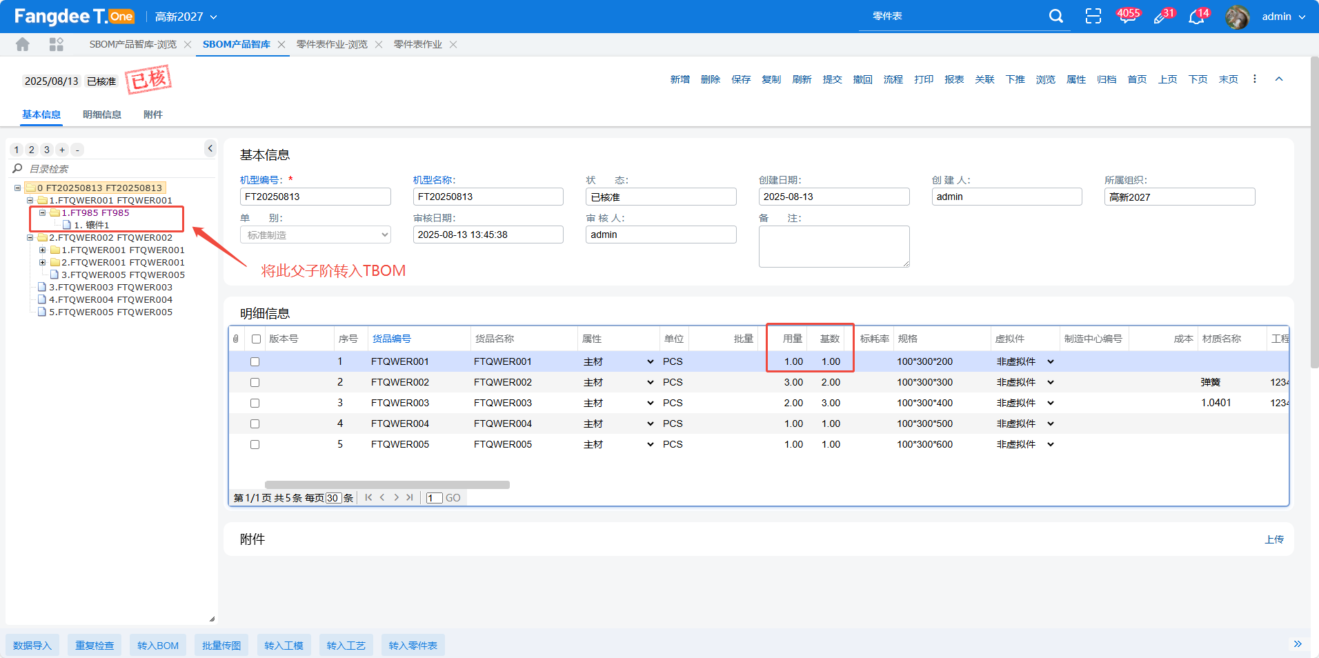Image resolution: width=1319 pixels, height=658 pixels.
Task: Click the home icon in tab bar
Action: tap(23, 45)
